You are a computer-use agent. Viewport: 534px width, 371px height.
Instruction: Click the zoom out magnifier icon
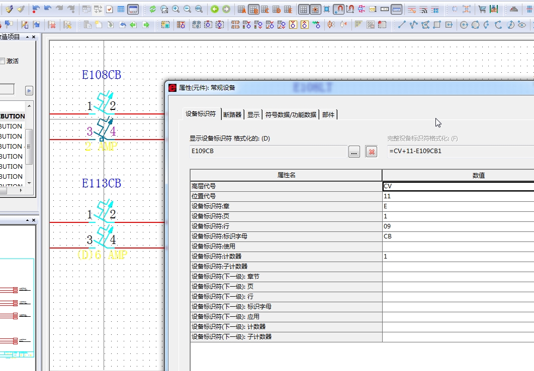187,9
